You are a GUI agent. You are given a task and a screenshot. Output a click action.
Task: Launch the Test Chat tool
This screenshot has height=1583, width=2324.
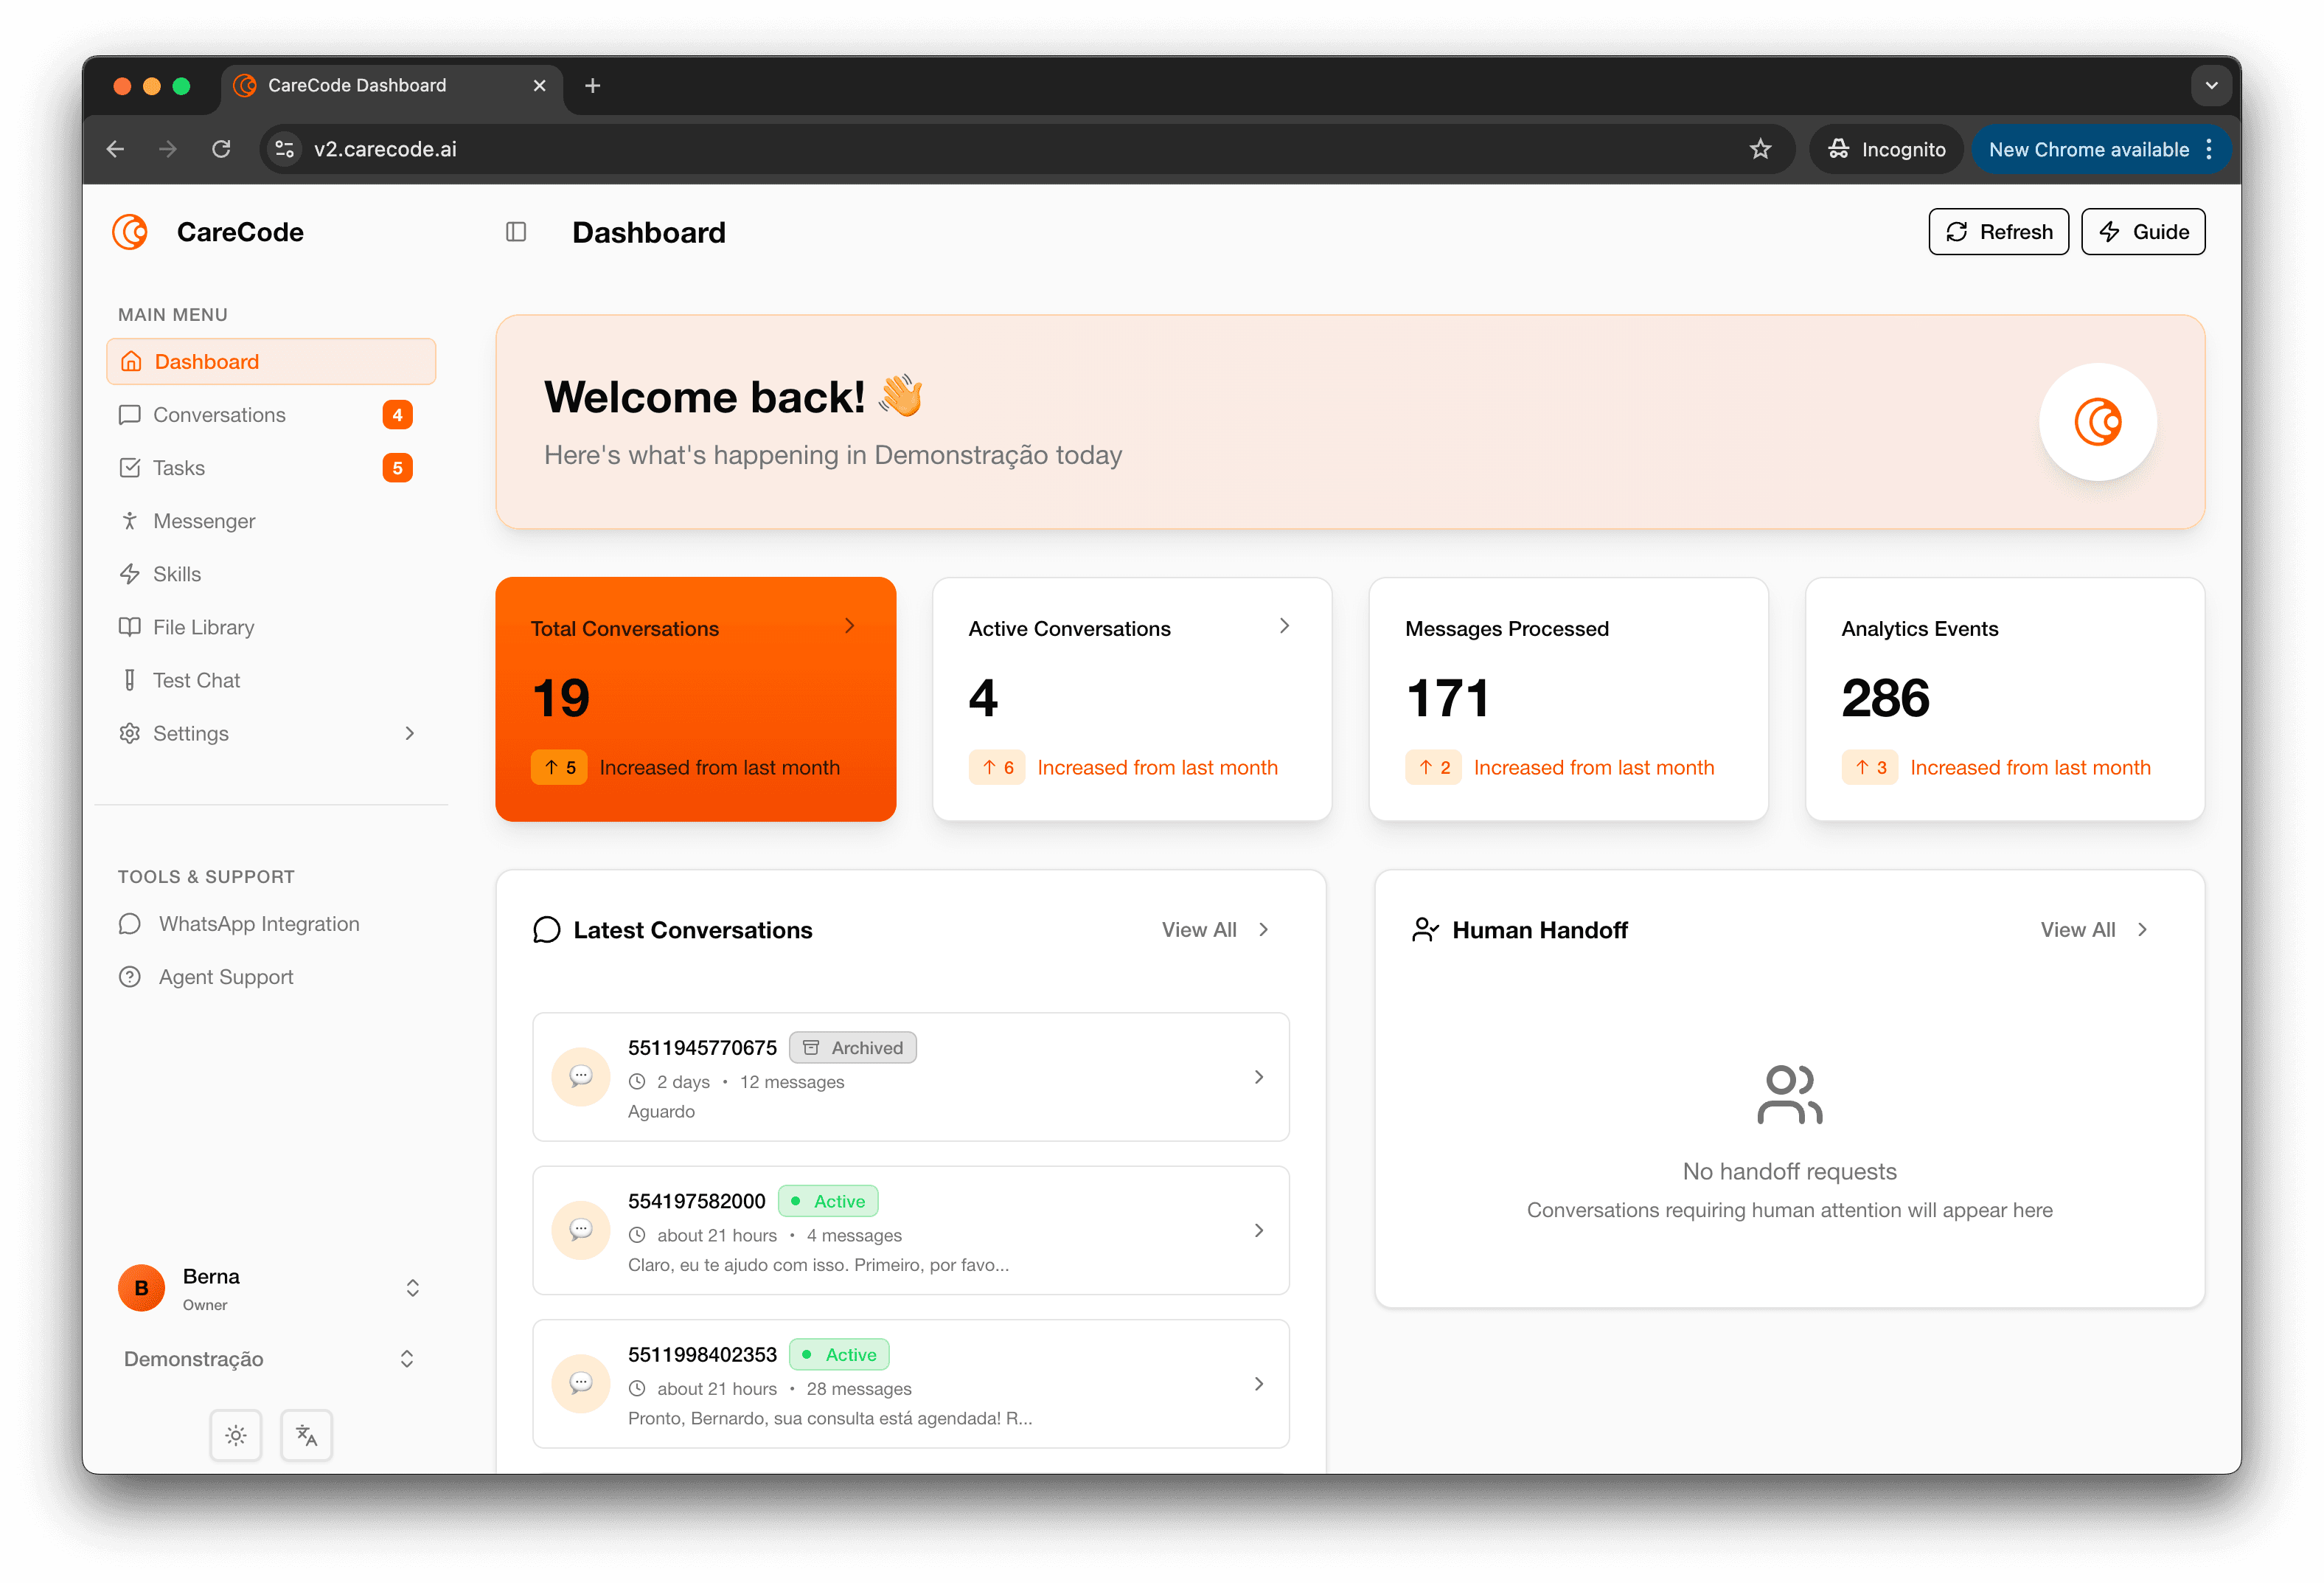pos(197,679)
